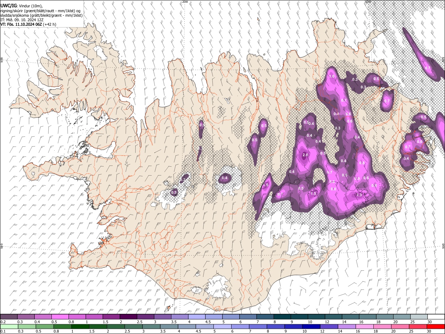Click the 0.4 value on the snow legend scale
Image resolution: width=445 pixels, height=334 pixels.
(37, 322)
